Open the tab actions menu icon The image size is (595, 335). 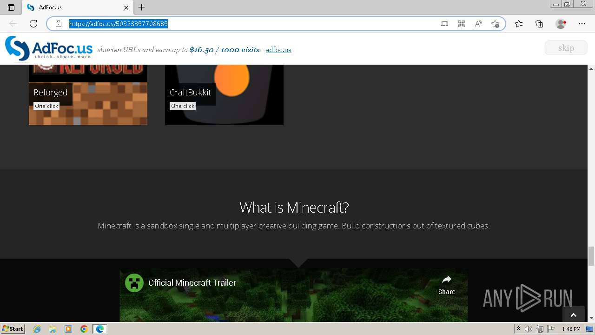(x=11, y=7)
